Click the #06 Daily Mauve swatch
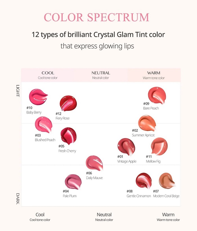Viewport: 197px width, 231px height. tap(94, 163)
